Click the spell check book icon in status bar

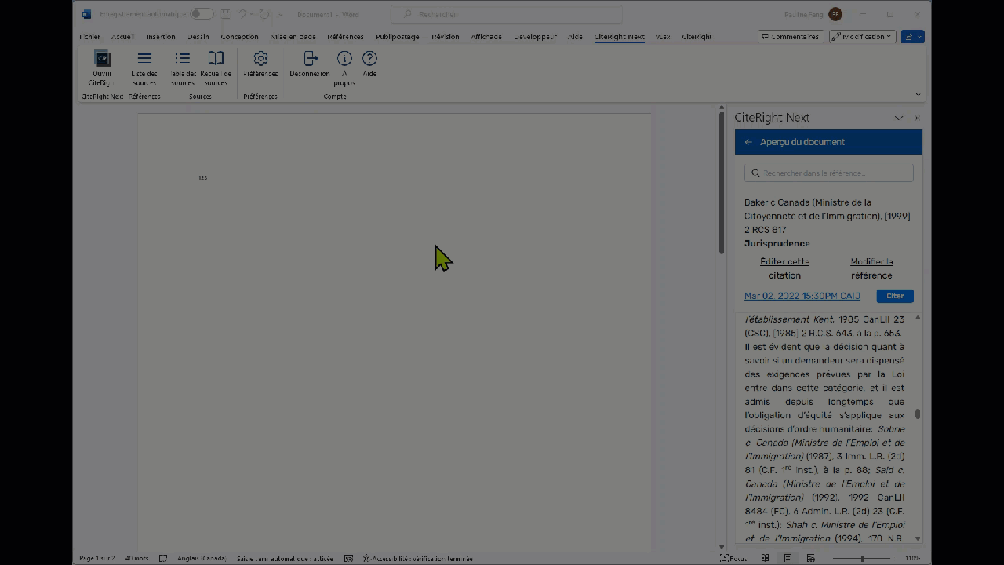163,558
